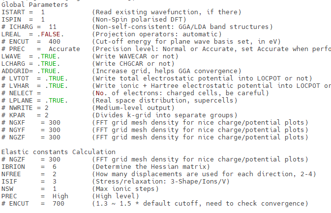
Task: Place cursor on the NFREE keyword
Action: point(12,174)
